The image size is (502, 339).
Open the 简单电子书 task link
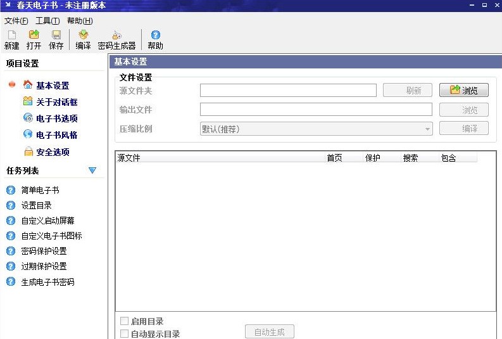[x=41, y=190]
